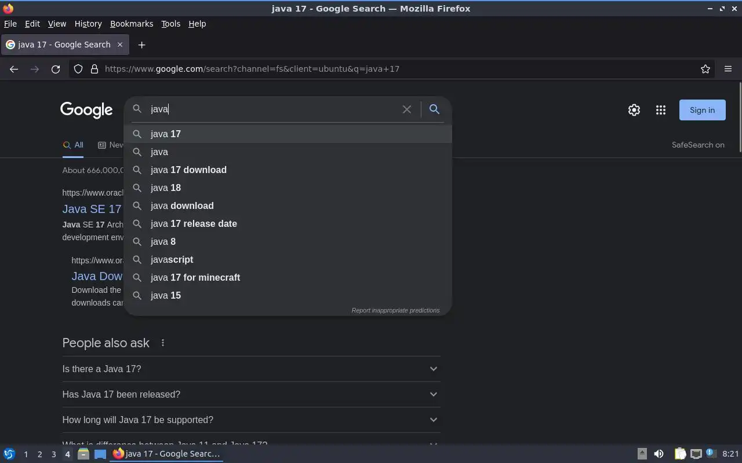Click Firefox window button in taskbar

click(x=168, y=454)
